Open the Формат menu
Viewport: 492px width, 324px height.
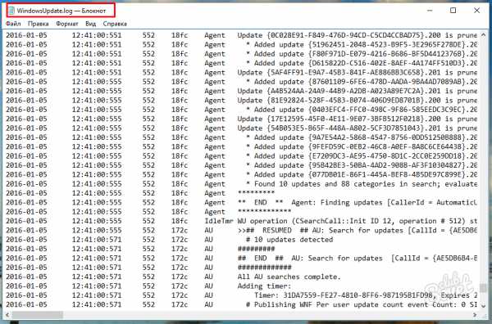tap(67, 24)
